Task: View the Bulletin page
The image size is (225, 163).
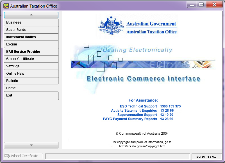Action: pyautogui.click(x=31, y=81)
